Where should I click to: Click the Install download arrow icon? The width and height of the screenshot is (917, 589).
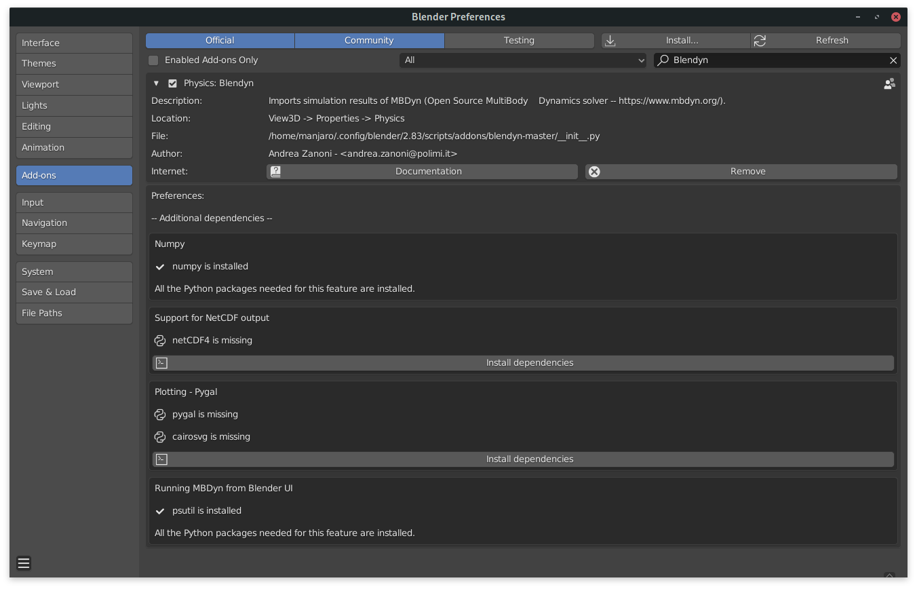pyautogui.click(x=610, y=41)
